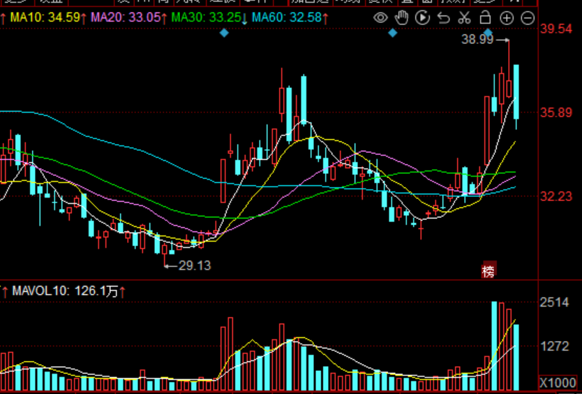Click the leftmost blue diamond marker
The height and width of the screenshot is (394, 582).
tap(224, 33)
